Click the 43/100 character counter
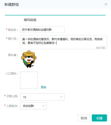The width and height of the screenshot is (111, 125). pos(101,48)
